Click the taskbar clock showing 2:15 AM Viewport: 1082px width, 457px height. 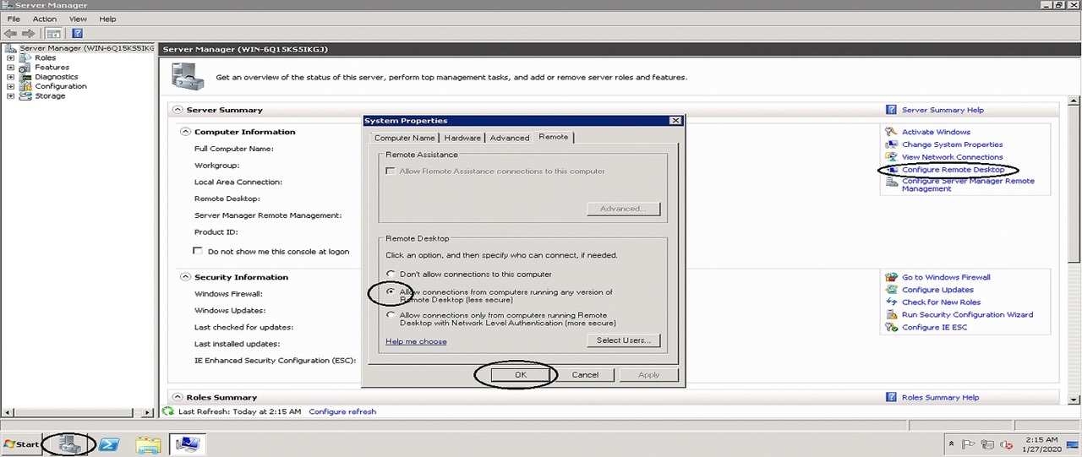(1041, 444)
